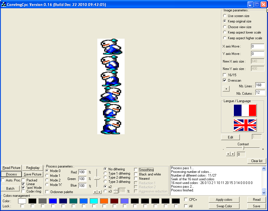The image size is (268, 211).
Task: Select Type 1 dithering
Action: pos(105,173)
